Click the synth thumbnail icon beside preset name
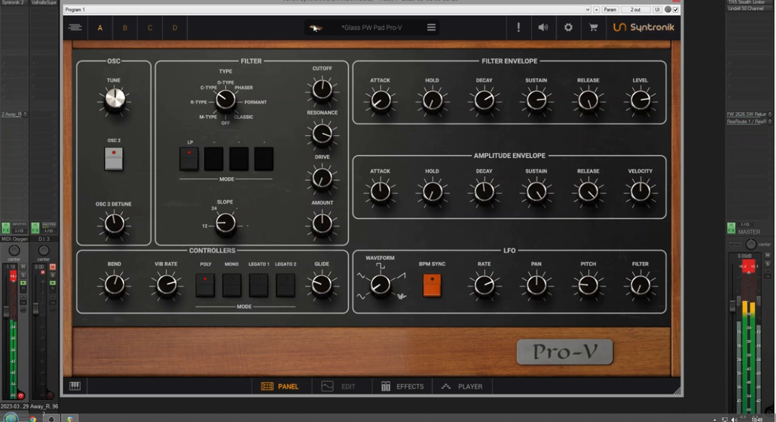This screenshot has width=776, height=422. tap(317, 27)
